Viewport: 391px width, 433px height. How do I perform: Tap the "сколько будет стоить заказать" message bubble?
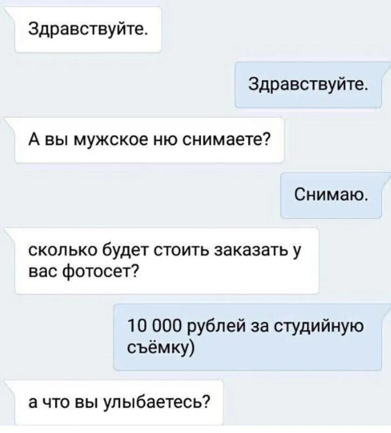(x=167, y=261)
